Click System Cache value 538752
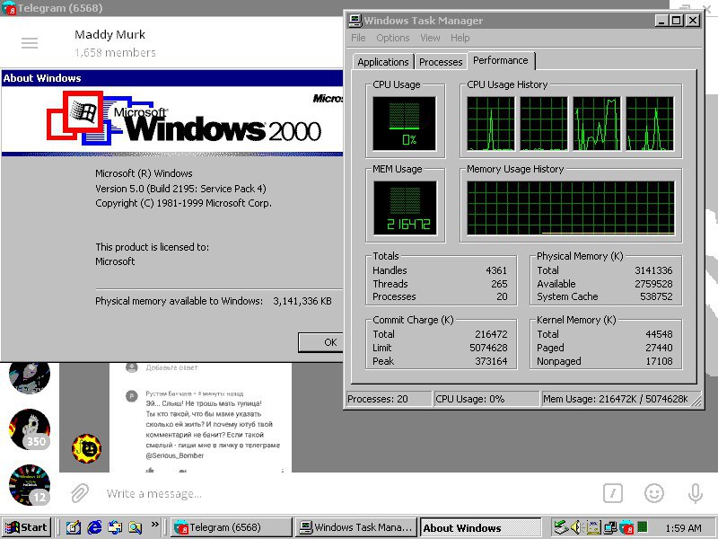Viewport: 718px width, 539px height. click(656, 296)
